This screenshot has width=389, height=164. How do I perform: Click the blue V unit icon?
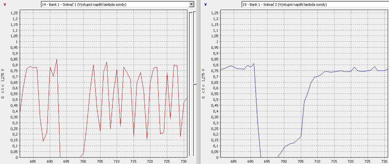click(x=205, y=4)
